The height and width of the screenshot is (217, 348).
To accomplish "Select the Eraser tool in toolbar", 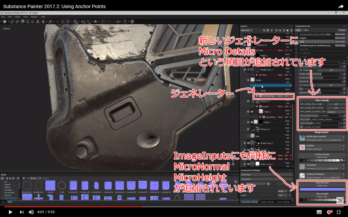I will 17,21.
